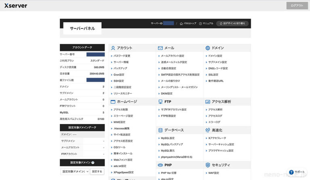
Task: Click the FTP section monitor icon
Action: (160, 102)
